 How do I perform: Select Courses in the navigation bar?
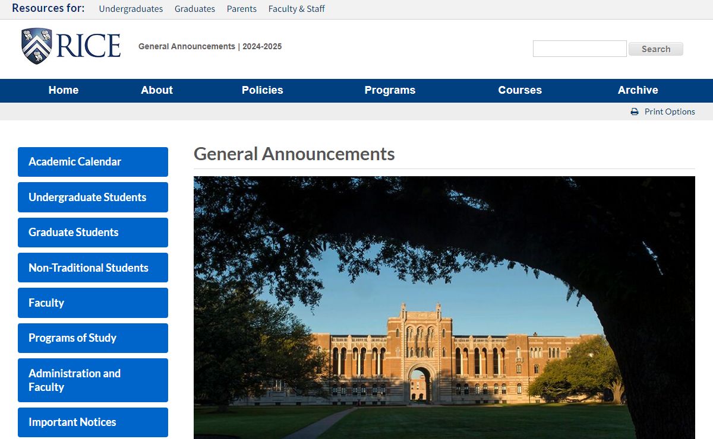pos(520,90)
